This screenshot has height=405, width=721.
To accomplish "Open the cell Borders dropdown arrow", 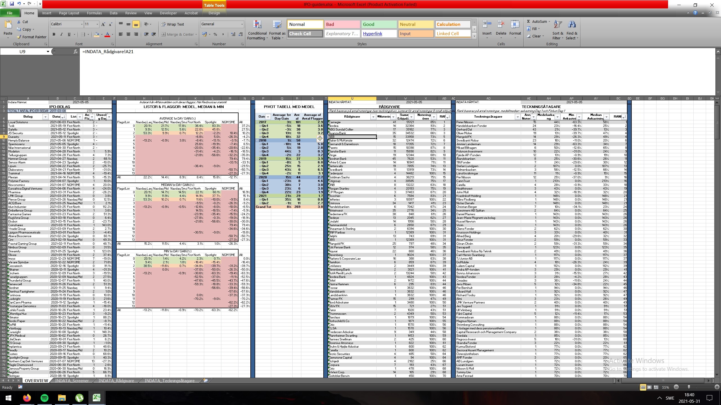I will 88,35.
